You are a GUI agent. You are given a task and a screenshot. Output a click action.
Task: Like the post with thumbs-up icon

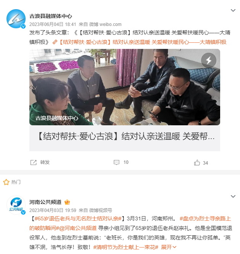tap(197, 162)
